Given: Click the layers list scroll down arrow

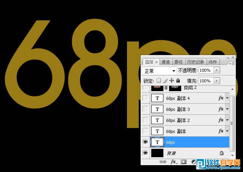Looking at the screenshot, I should pos(232,155).
